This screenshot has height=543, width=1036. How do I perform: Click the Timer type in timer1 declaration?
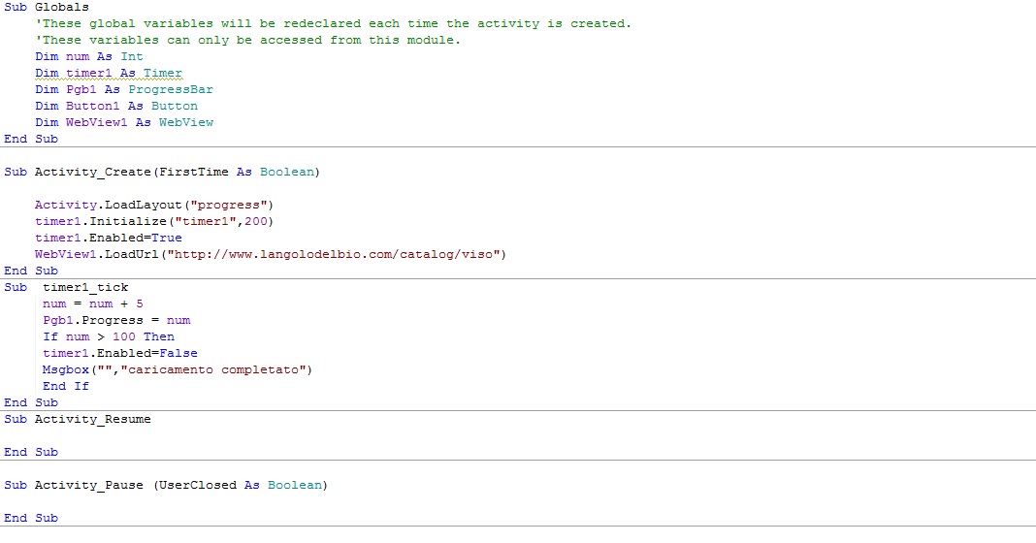point(163,73)
